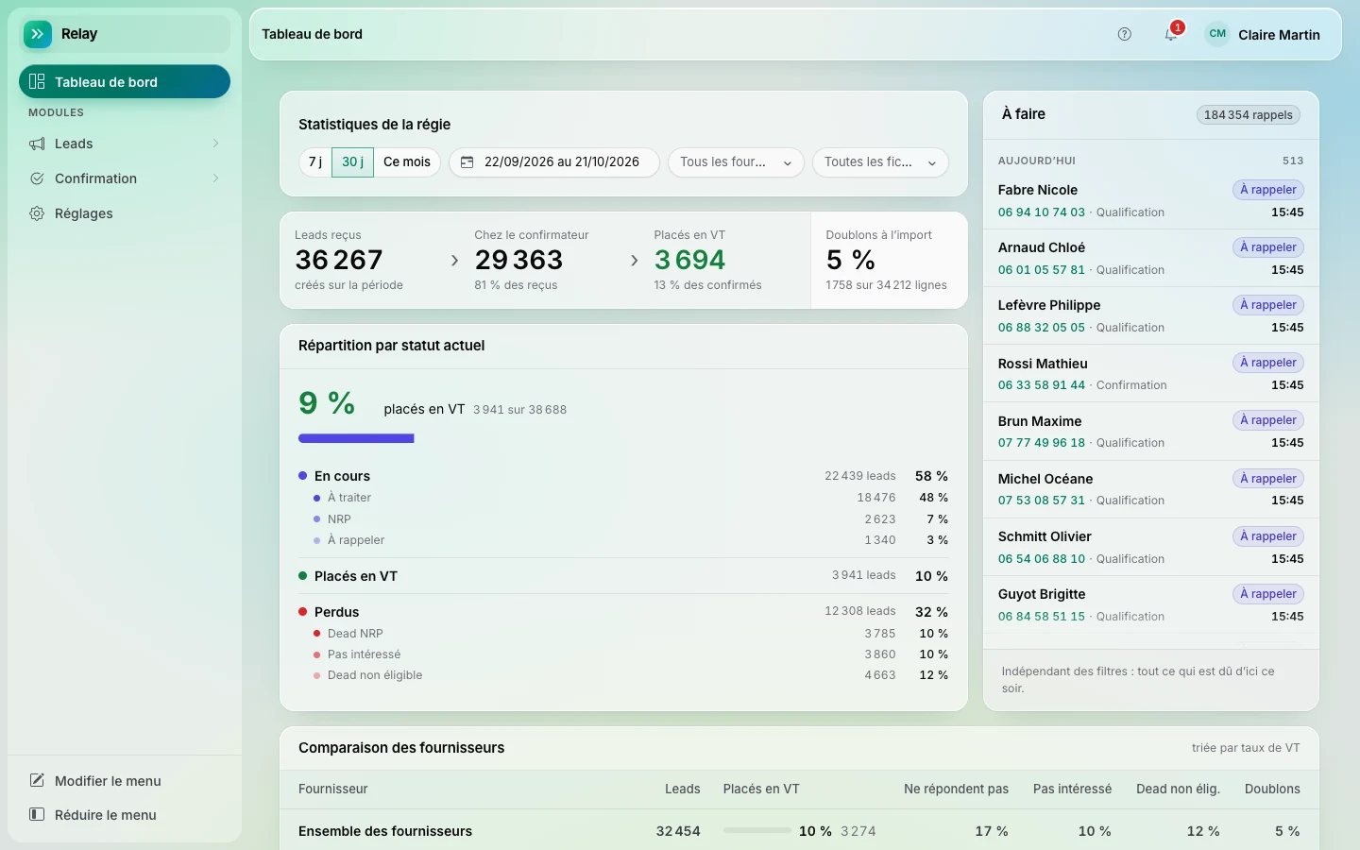Screen dimensions: 1360x850
Task: Click the CM user avatar
Action: coord(1217,34)
